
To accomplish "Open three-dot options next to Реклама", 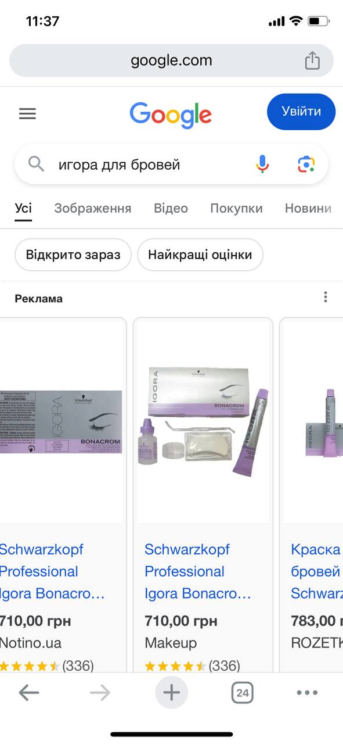I will pyautogui.click(x=326, y=298).
